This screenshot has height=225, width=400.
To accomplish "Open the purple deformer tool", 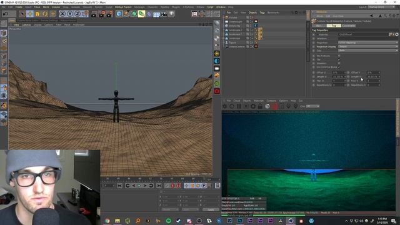I will tap(149, 14).
